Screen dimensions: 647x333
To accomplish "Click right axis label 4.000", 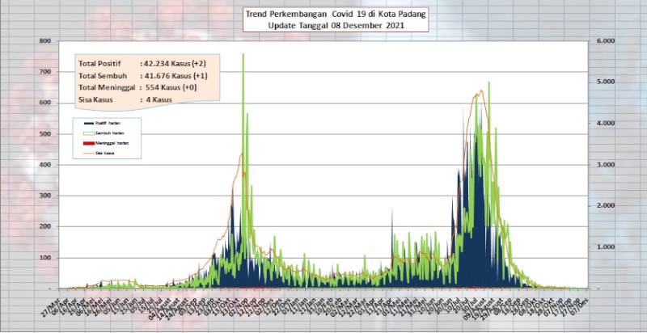I will click(x=606, y=123).
